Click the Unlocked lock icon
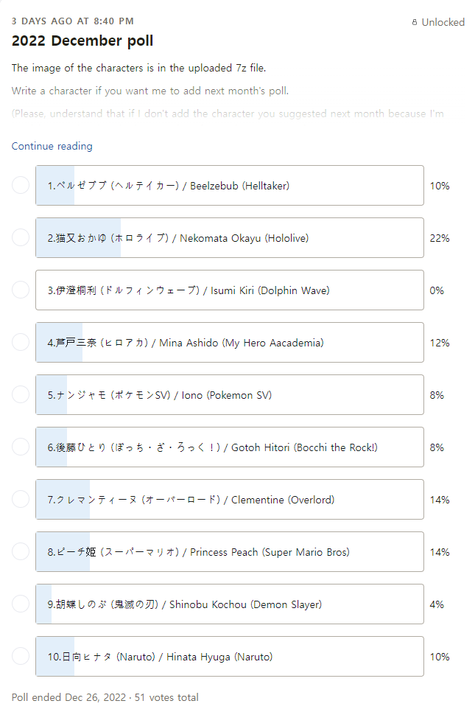Screen dimensions: 475x712 415,23
